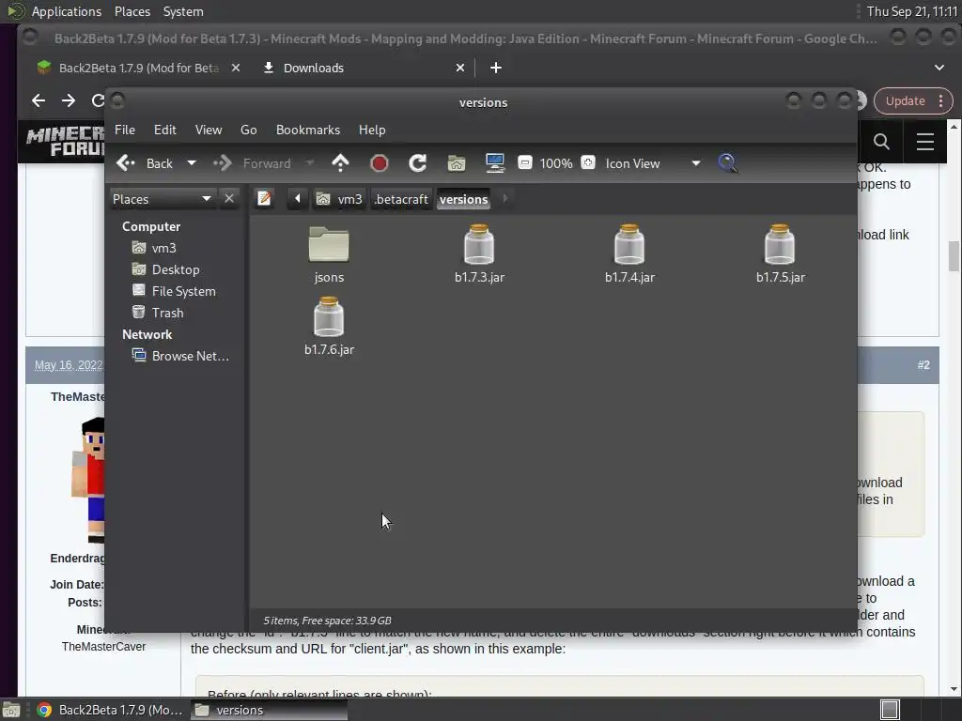Select the b1.7.6.jar file
Image resolution: width=962 pixels, height=721 pixels.
[x=329, y=326]
